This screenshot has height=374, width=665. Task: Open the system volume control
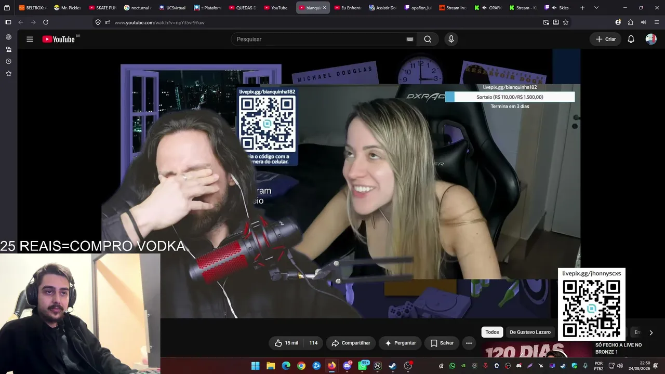(x=620, y=366)
